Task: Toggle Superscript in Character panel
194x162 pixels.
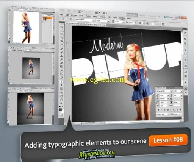Action: 171,110
